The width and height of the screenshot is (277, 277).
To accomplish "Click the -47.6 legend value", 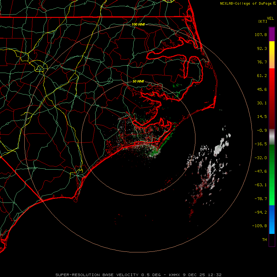I will [261, 171].
